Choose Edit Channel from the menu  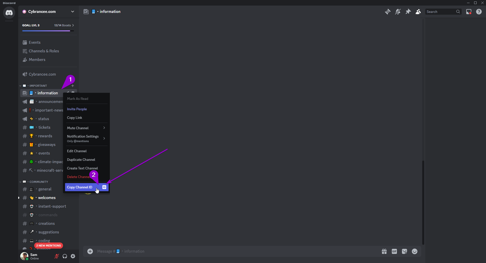tap(77, 151)
